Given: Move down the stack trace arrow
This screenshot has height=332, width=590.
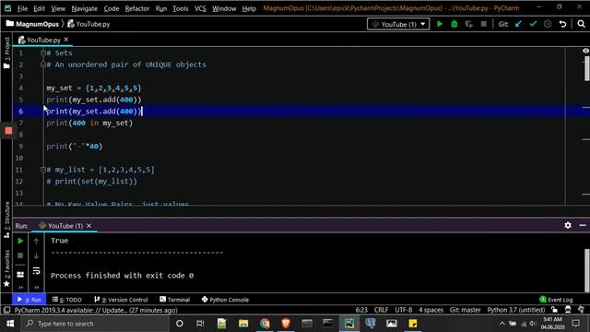Looking at the screenshot, I should [36, 256].
